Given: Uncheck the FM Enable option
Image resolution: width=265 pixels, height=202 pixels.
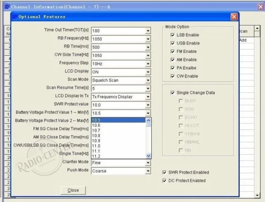Looking at the screenshot, I should (173, 51).
